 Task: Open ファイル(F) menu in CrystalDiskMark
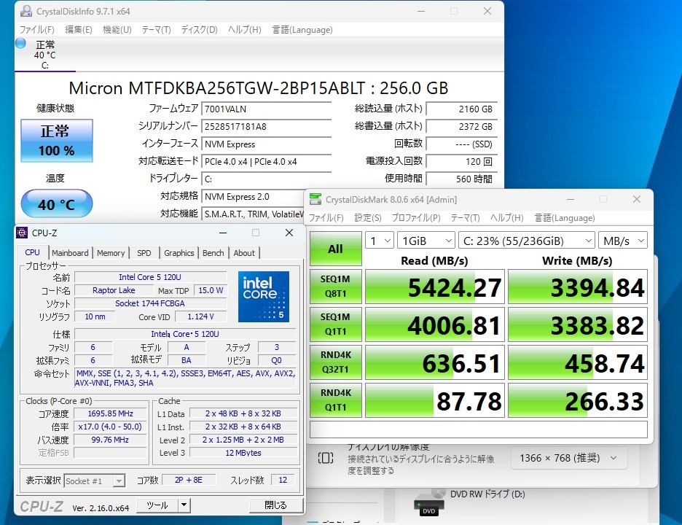click(x=326, y=218)
